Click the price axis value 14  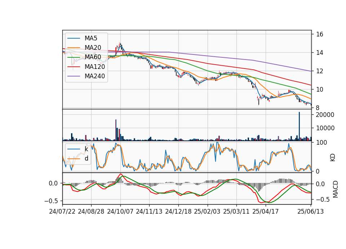click(320, 53)
